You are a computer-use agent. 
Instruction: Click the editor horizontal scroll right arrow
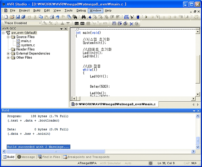(x=193, y=99)
